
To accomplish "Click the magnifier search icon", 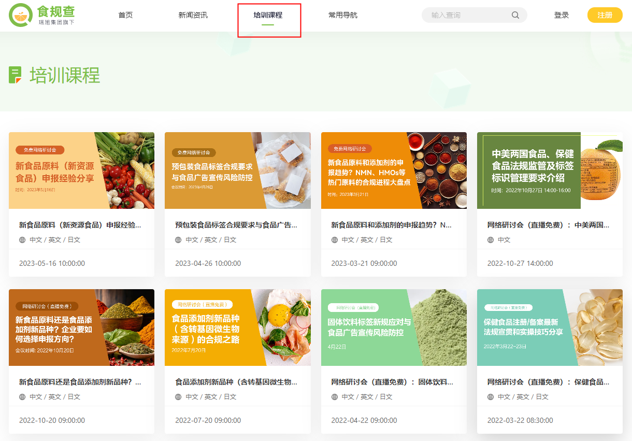I will point(515,15).
